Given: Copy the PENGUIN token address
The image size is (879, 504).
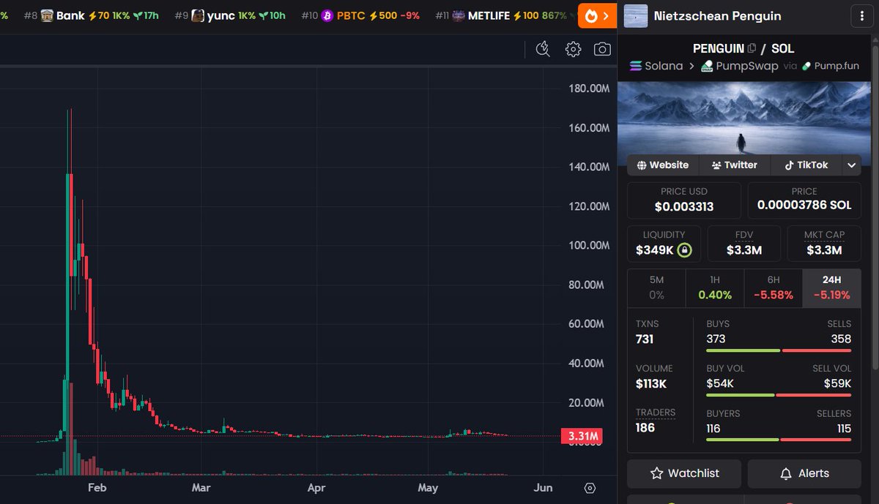Looking at the screenshot, I should pos(752,49).
